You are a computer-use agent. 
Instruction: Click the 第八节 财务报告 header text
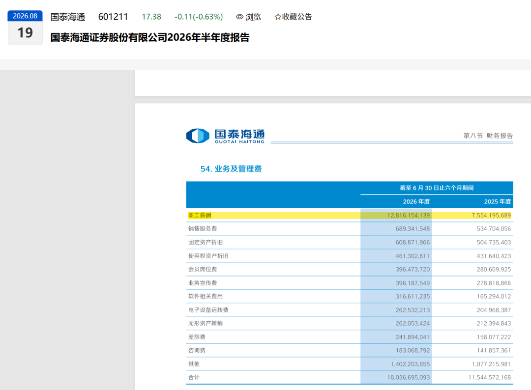(488, 136)
